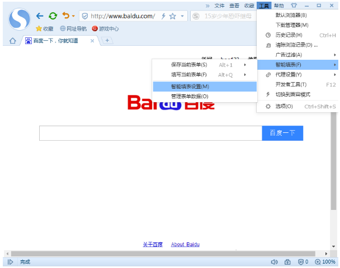
Task: Click the lightning speed mode icon
Action: [163, 16]
